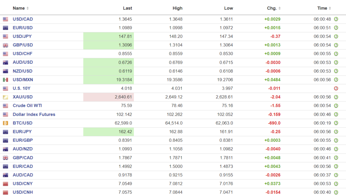Sort by Chg. column sort arrows
Viewport: 346px width, 195px height.
coord(279,8)
